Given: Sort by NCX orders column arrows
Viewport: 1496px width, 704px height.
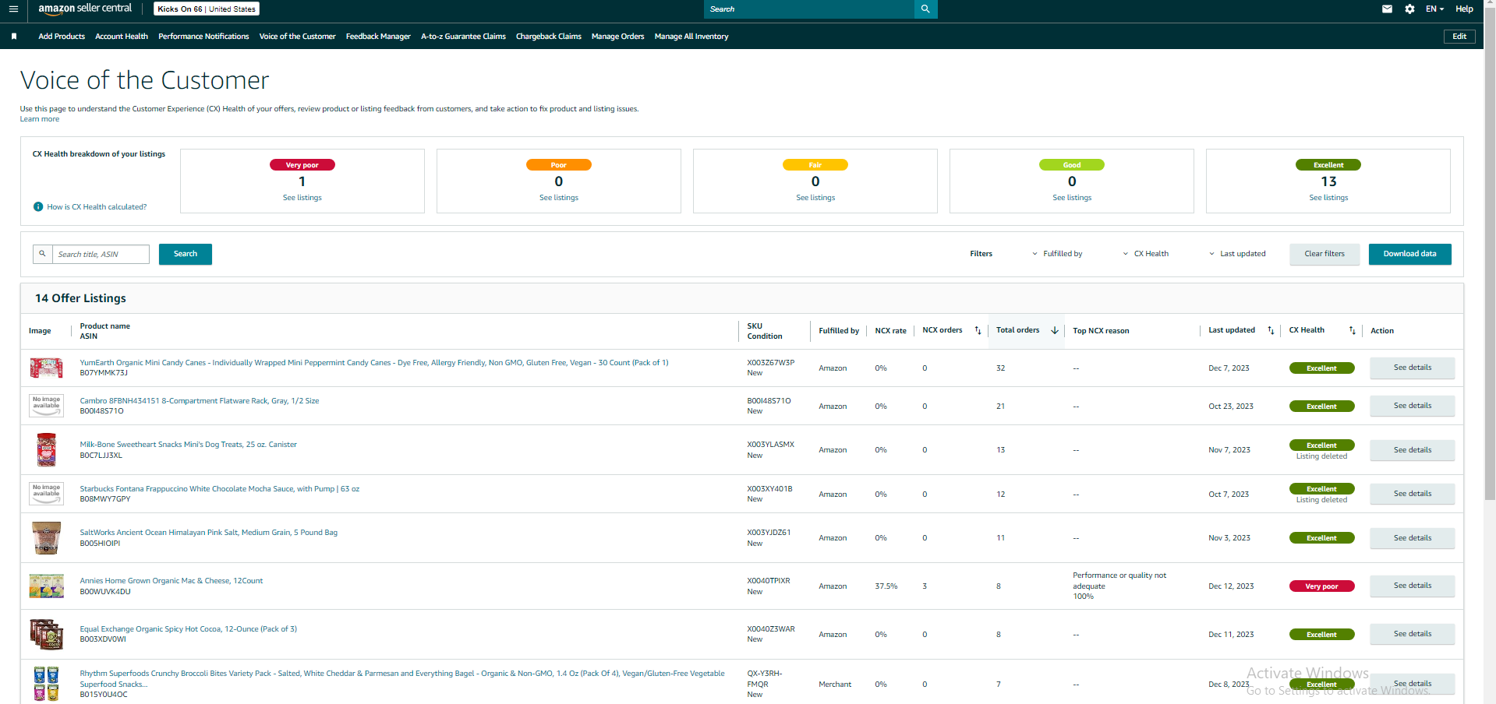Looking at the screenshot, I should 978,331.
